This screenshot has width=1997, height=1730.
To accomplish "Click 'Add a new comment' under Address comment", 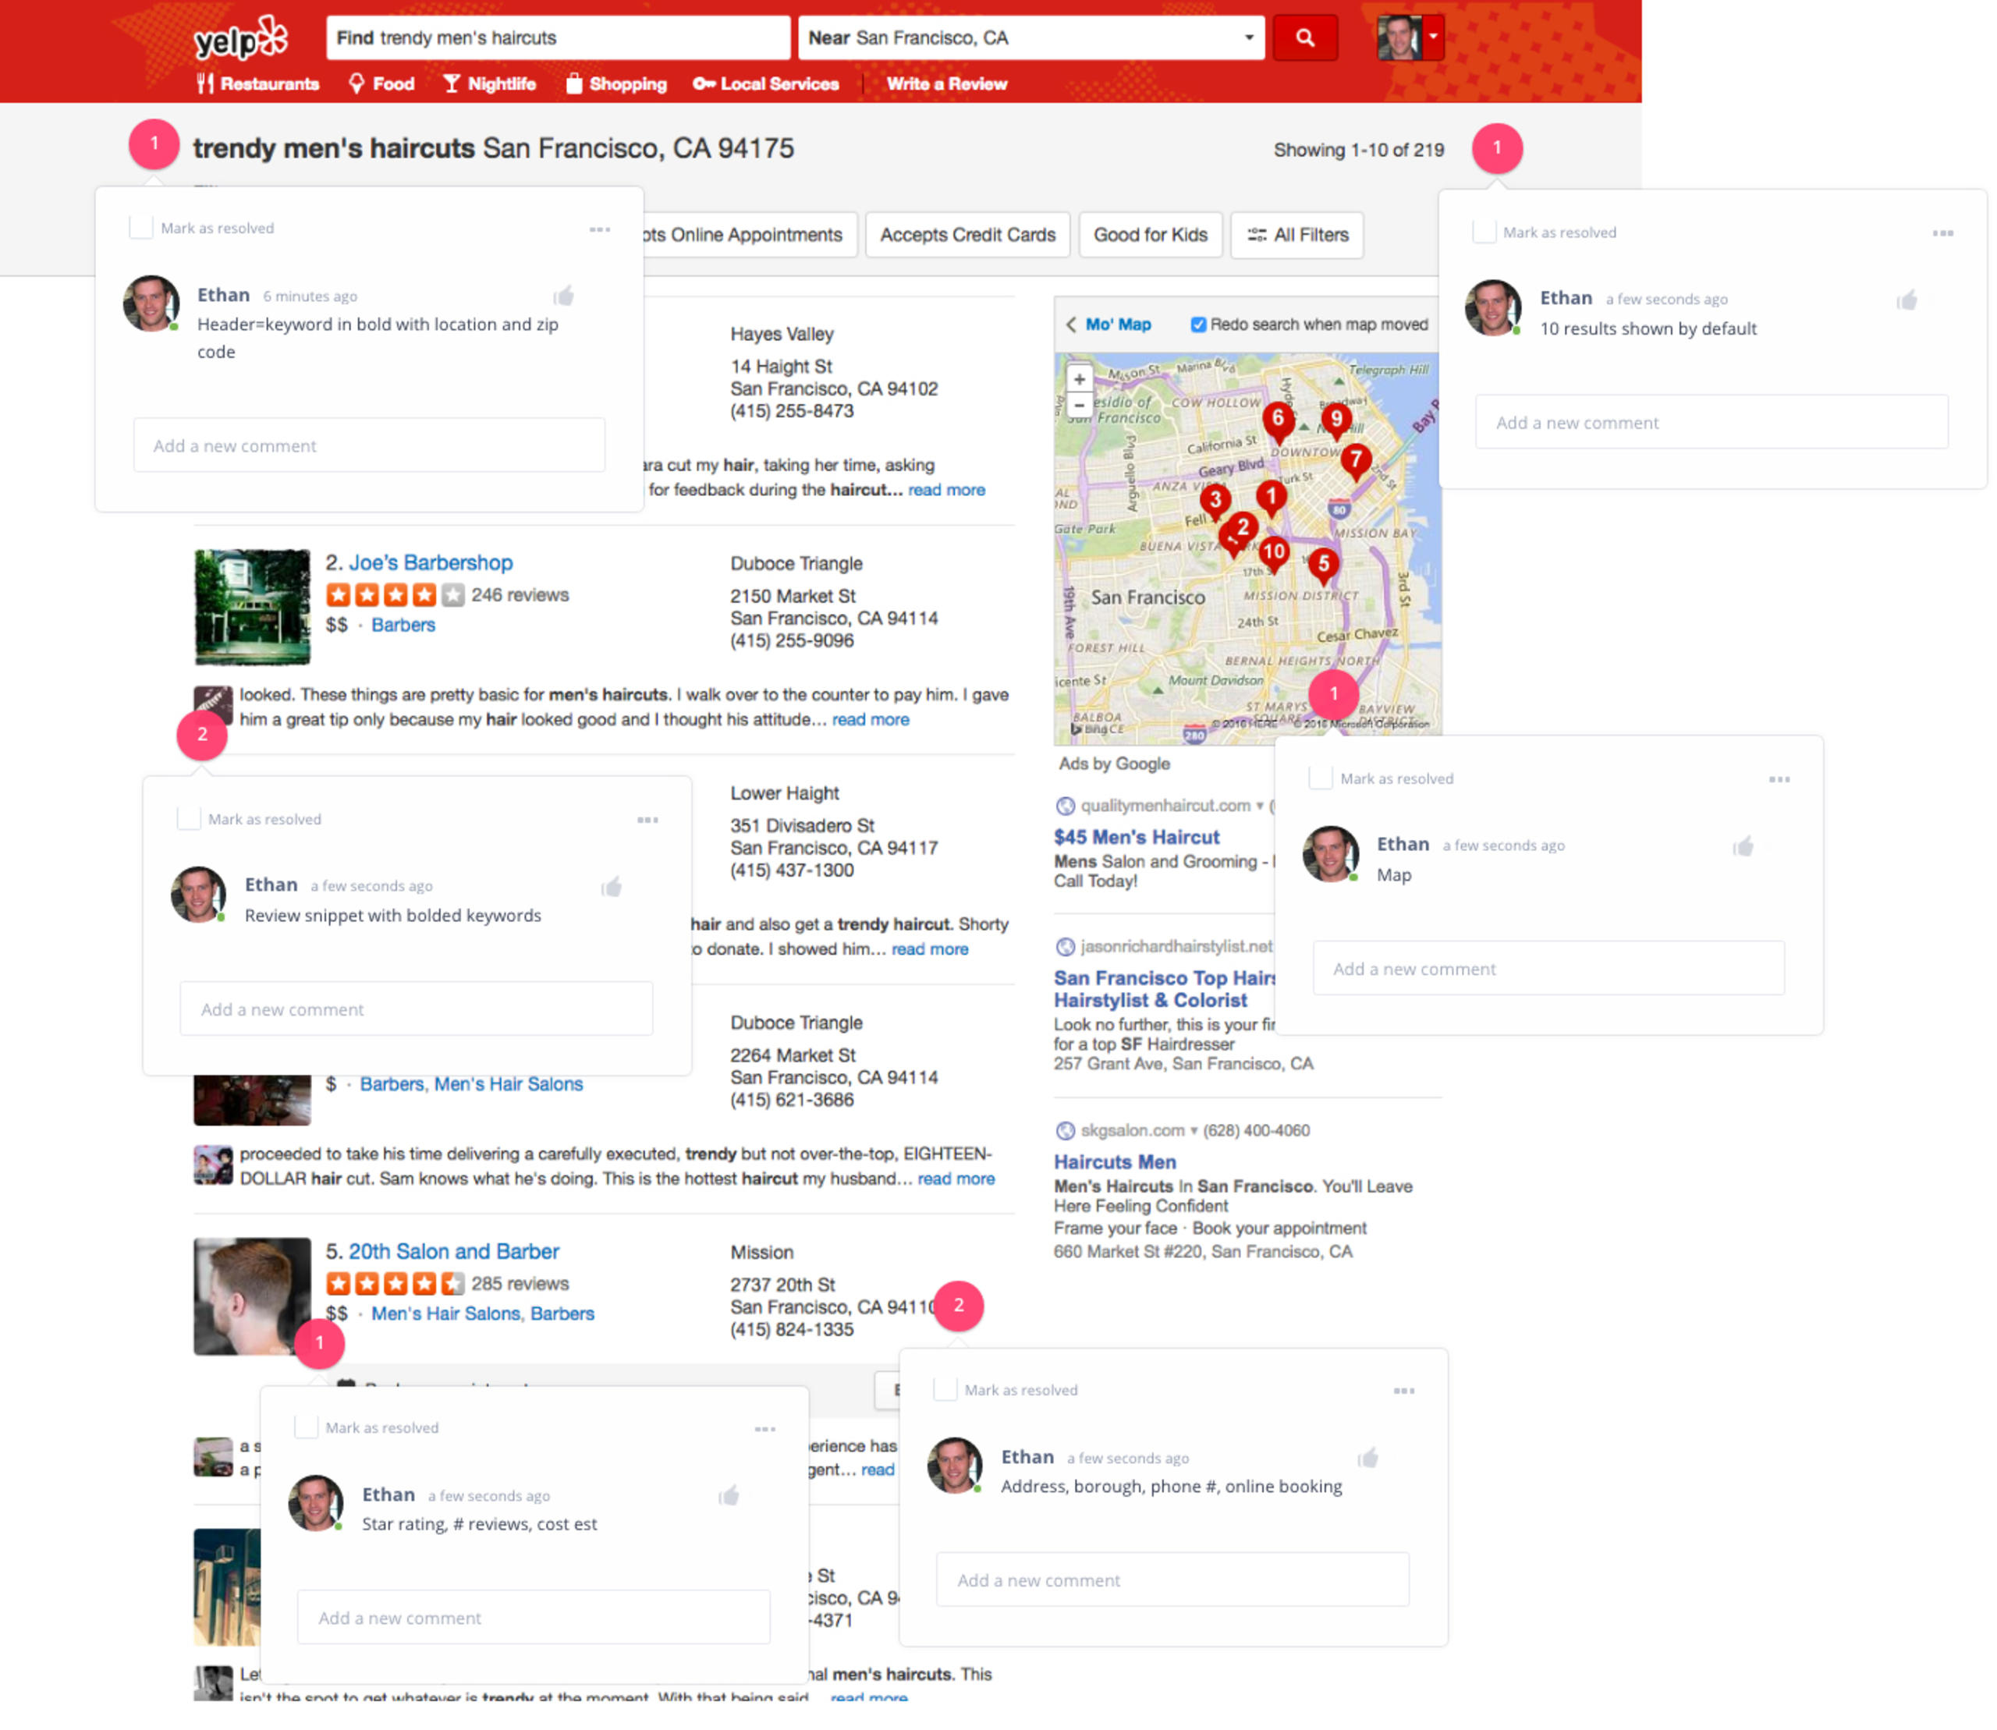I will coord(1172,1579).
